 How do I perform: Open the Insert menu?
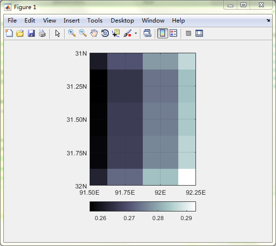[71, 21]
